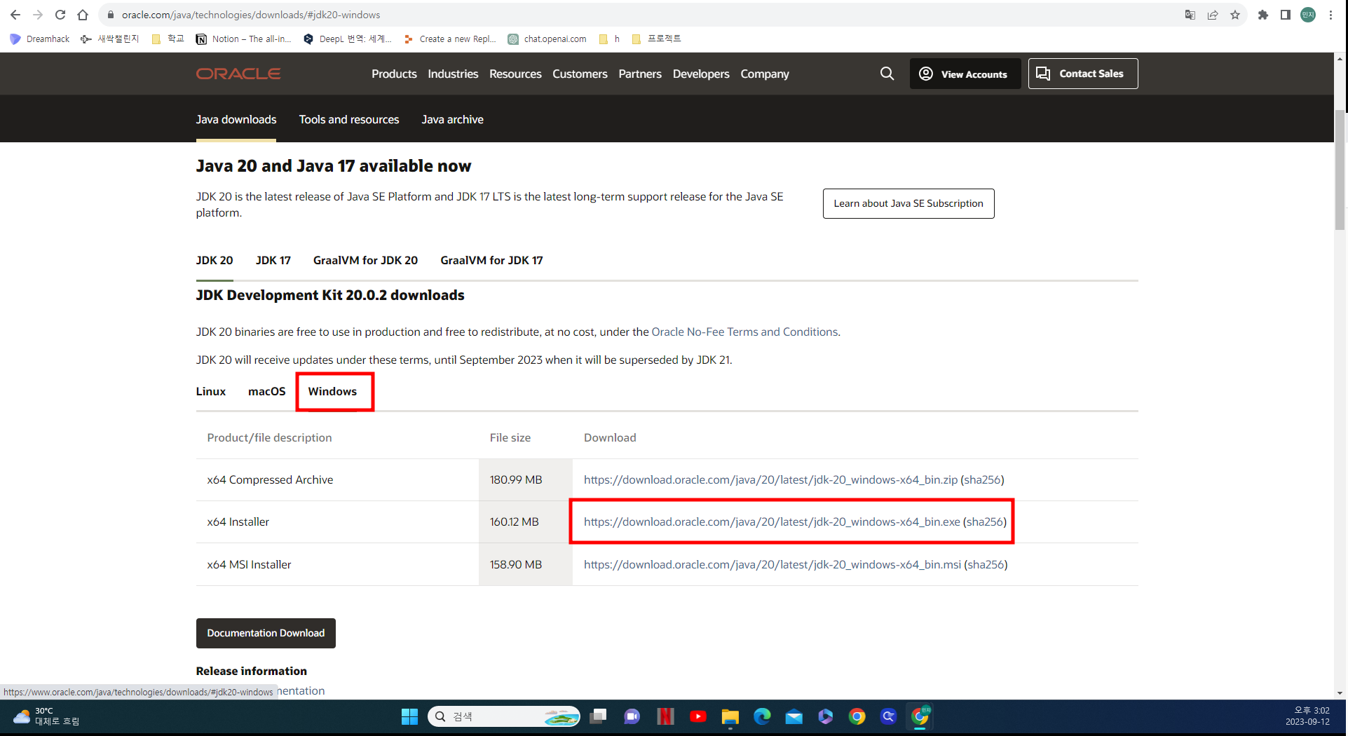This screenshot has height=736, width=1348.
Task: Open the Developers menu
Action: click(701, 74)
